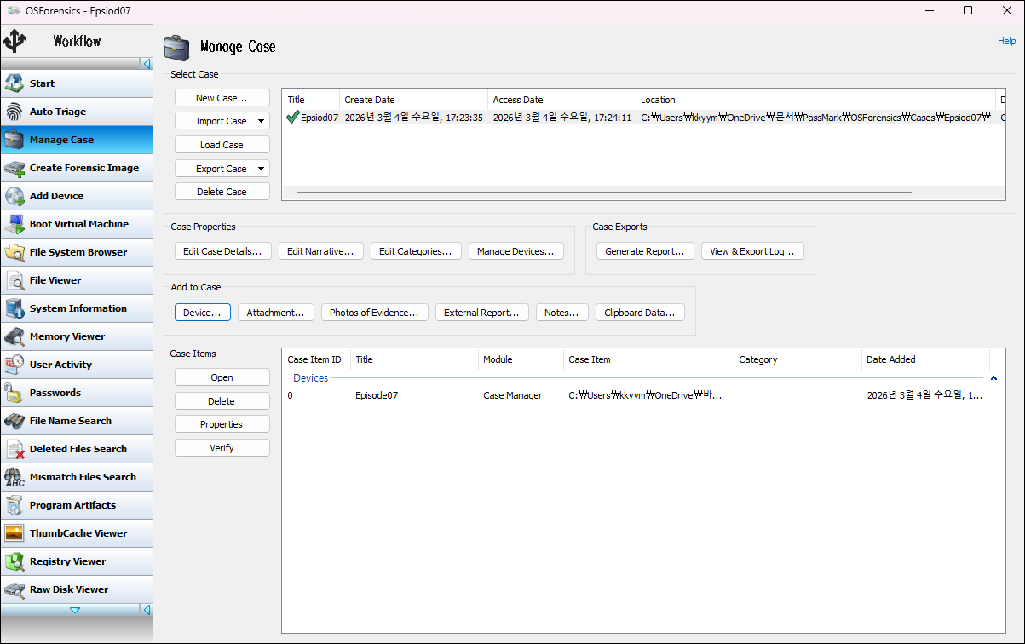Collapse the workflow sidebar with the top arrow
The image size is (1025, 644).
pos(147,64)
